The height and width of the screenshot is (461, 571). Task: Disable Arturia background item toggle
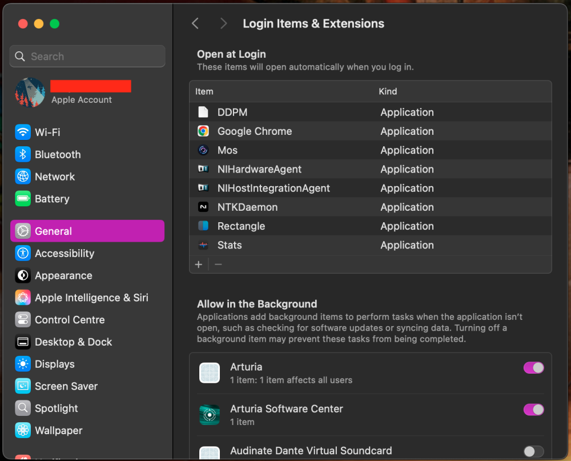pos(533,368)
